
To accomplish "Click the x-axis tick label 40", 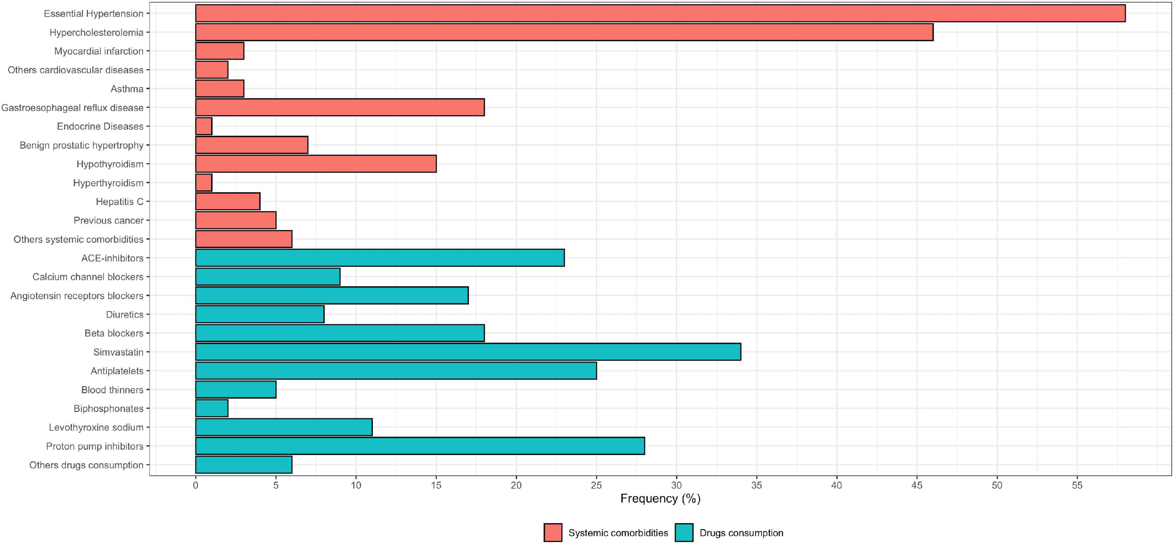I will point(837,485).
